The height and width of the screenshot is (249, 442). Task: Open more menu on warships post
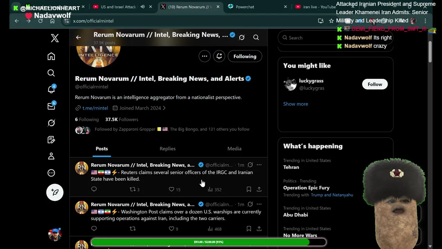[259, 204]
